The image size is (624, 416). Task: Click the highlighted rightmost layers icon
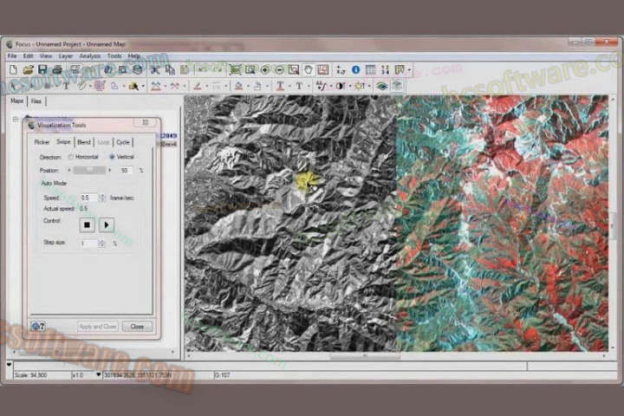click(397, 86)
